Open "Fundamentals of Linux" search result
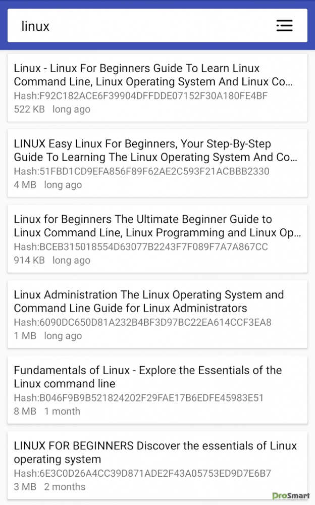The width and height of the screenshot is (315, 505). [x=148, y=377]
